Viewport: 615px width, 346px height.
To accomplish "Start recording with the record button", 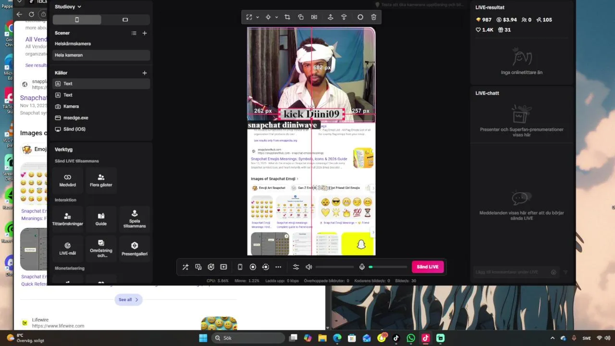I will click(x=253, y=267).
